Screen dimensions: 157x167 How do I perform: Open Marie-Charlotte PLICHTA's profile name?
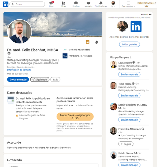[133, 105]
